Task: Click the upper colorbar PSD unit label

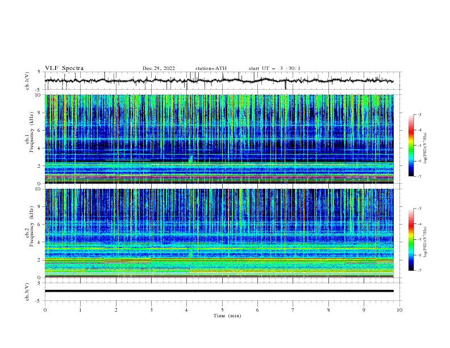Action: 426,148
